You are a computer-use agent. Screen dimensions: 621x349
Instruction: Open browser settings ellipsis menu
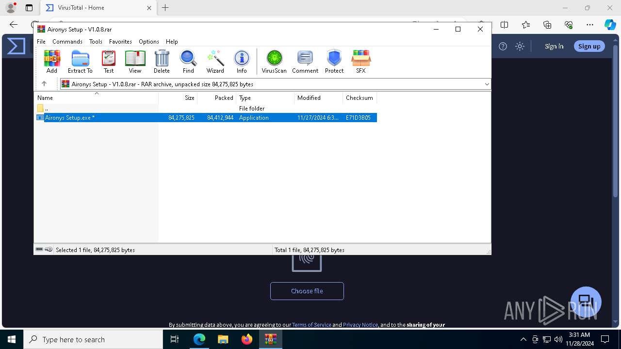tap(590, 25)
